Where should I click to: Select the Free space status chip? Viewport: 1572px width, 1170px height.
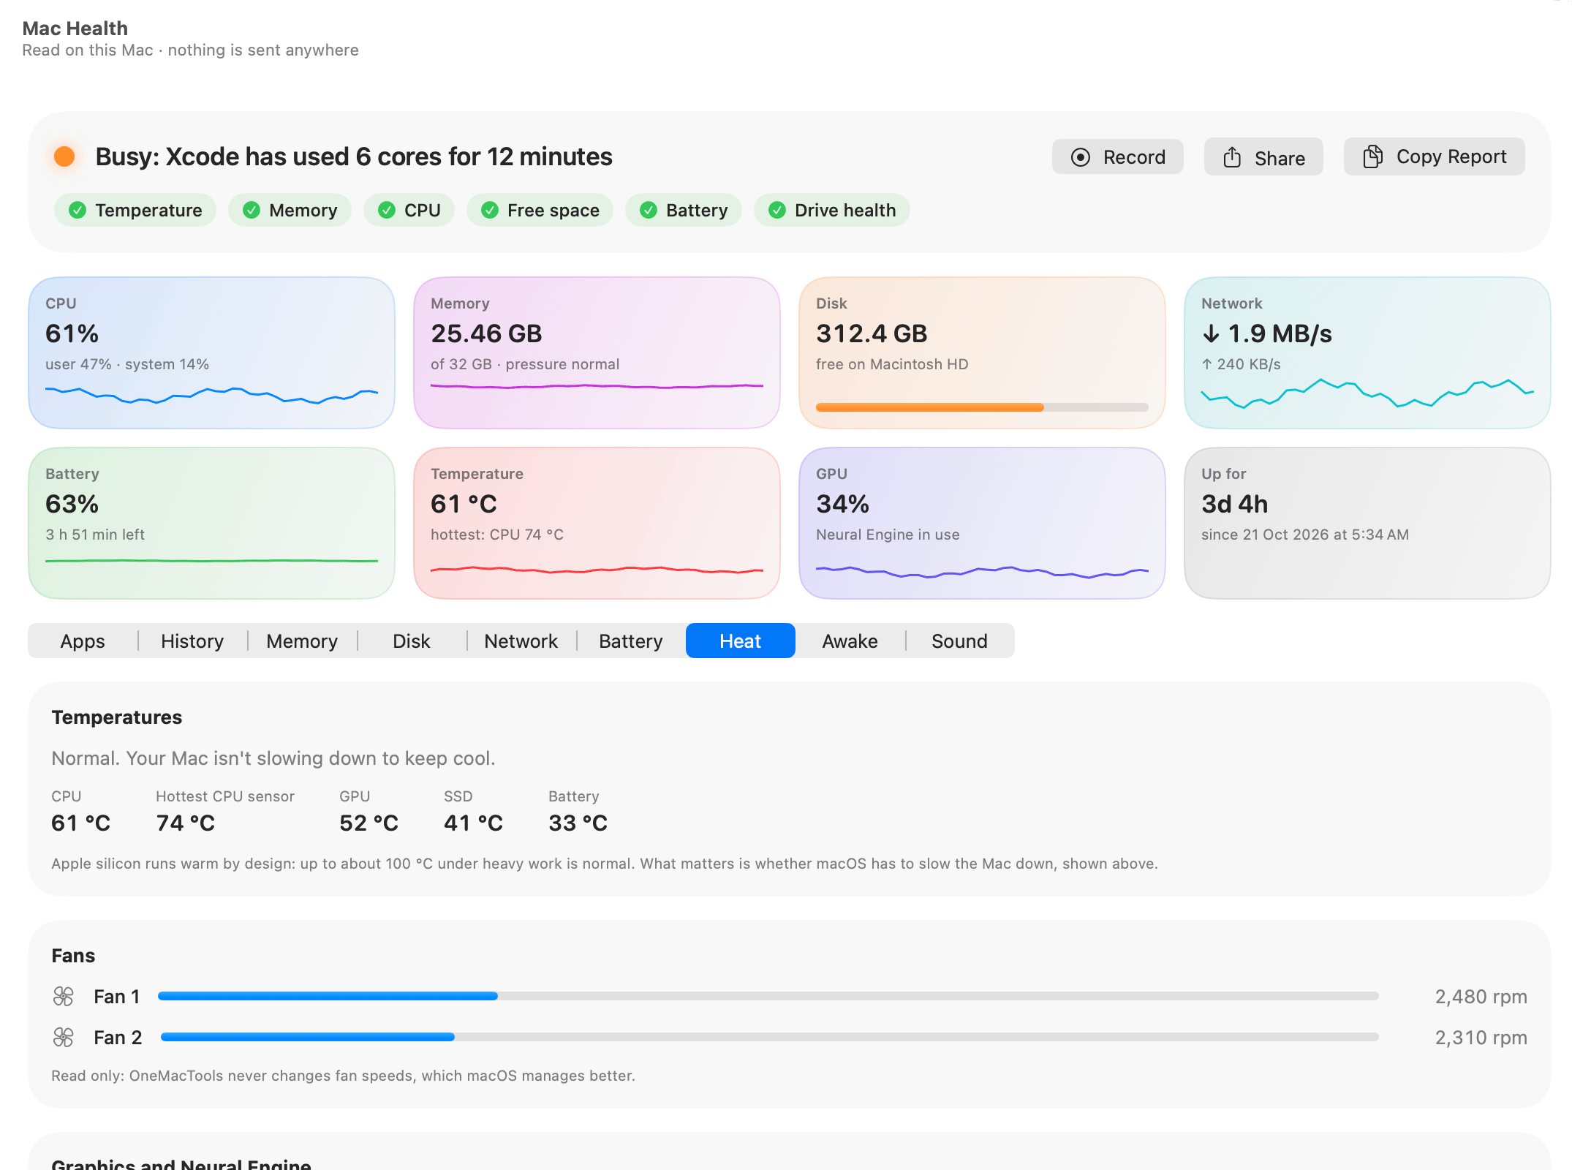point(540,211)
